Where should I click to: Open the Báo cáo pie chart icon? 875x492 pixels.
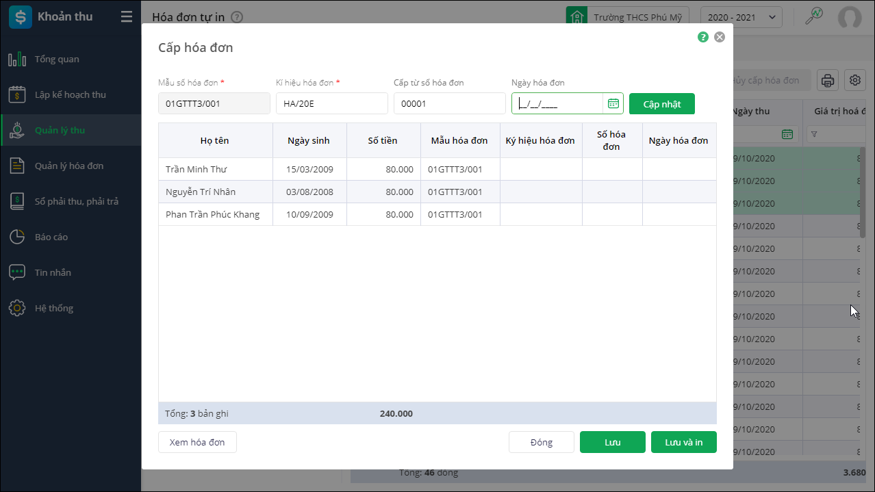click(x=17, y=237)
